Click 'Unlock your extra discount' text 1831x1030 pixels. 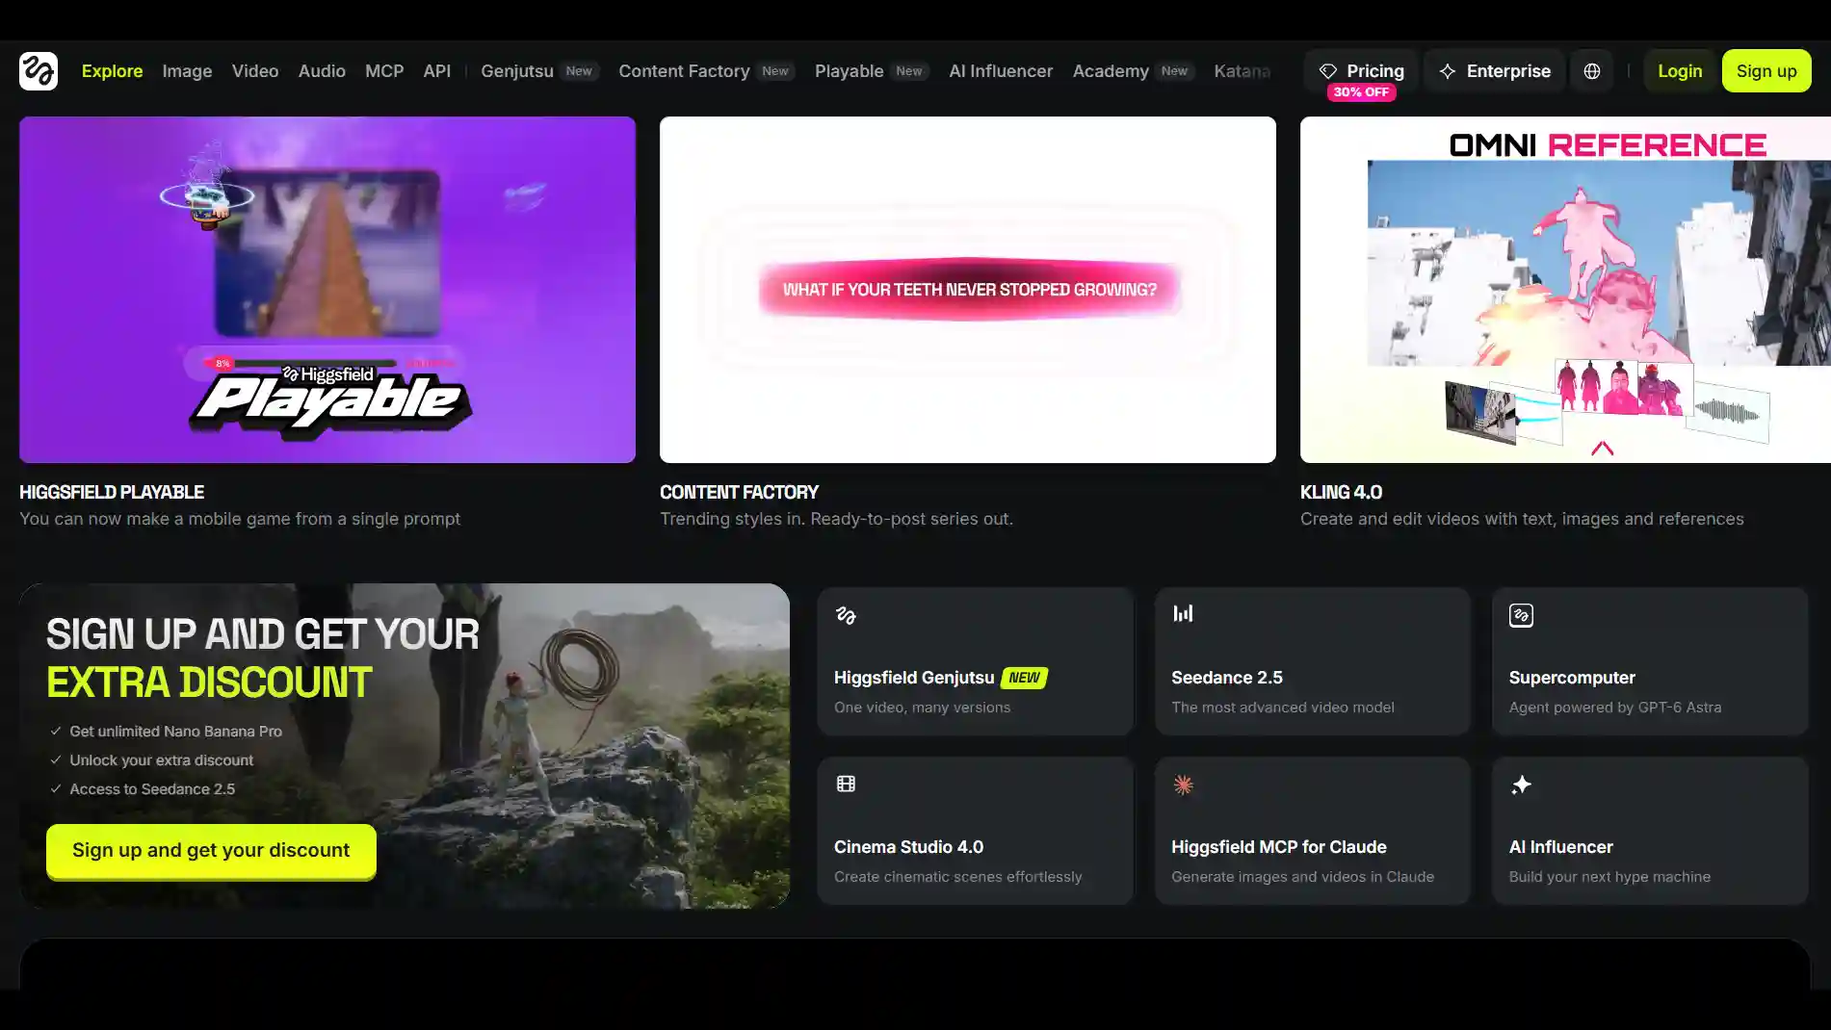[161, 760]
